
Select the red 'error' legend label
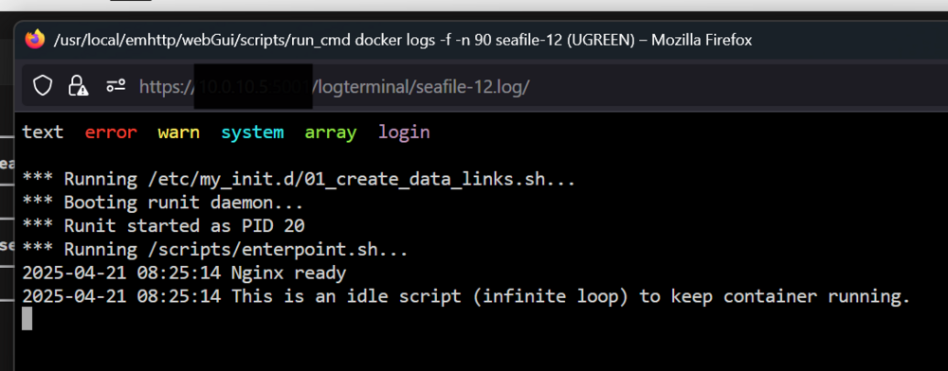(111, 132)
